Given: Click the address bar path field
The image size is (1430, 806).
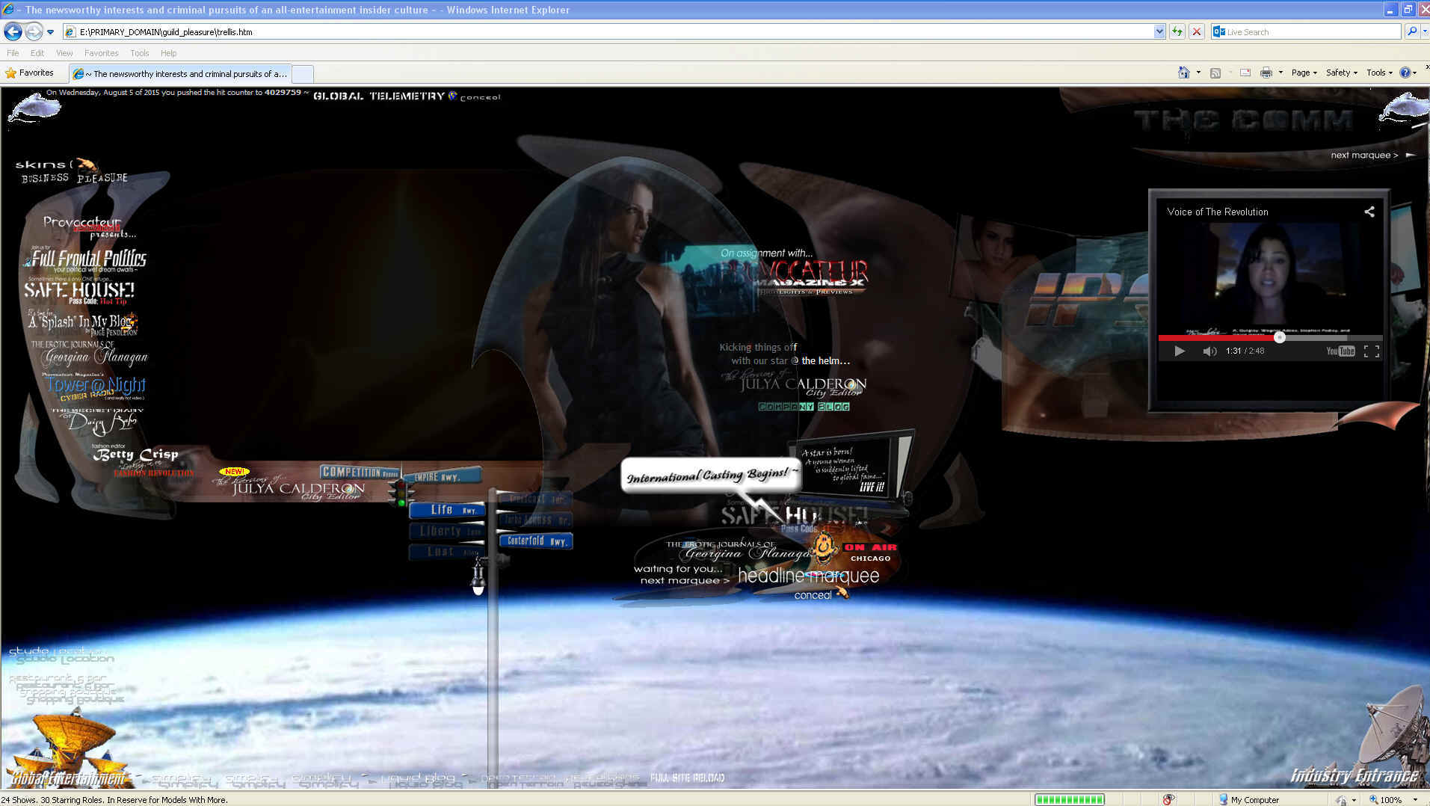Looking at the screenshot, I should [608, 32].
